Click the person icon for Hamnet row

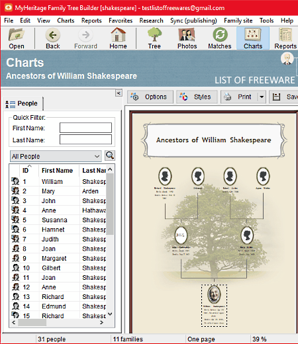pyautogui.click(x=15, y=230)
